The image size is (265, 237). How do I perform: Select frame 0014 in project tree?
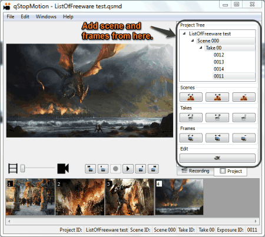tap(218, 69)
